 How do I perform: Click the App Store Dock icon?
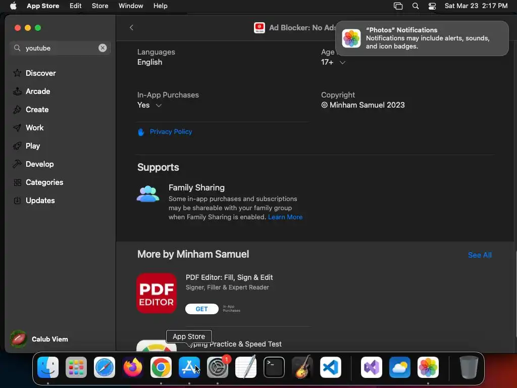point(189,367)
